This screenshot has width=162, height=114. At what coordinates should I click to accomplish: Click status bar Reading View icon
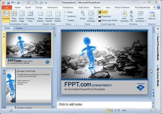click(115, 110)
